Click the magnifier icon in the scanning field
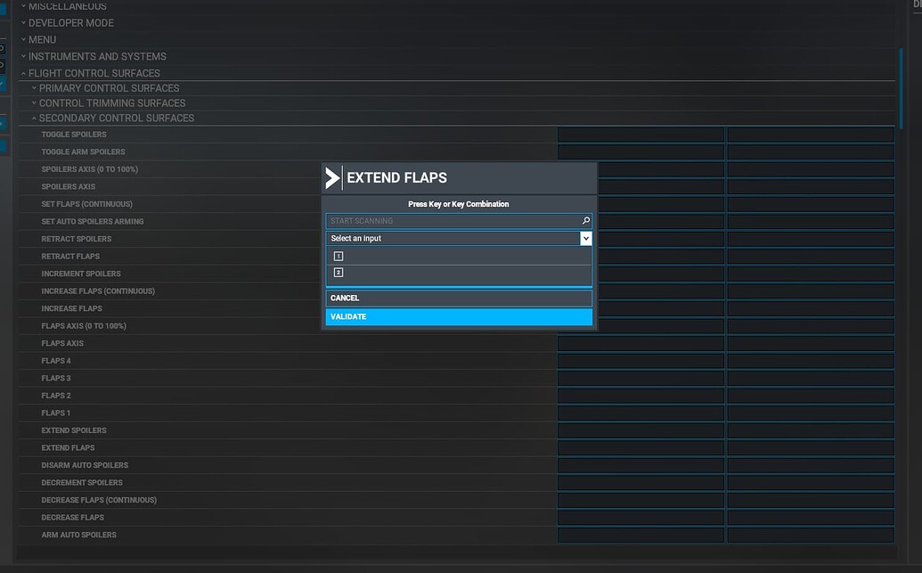922x573 pixels. [x=585, y=221]
